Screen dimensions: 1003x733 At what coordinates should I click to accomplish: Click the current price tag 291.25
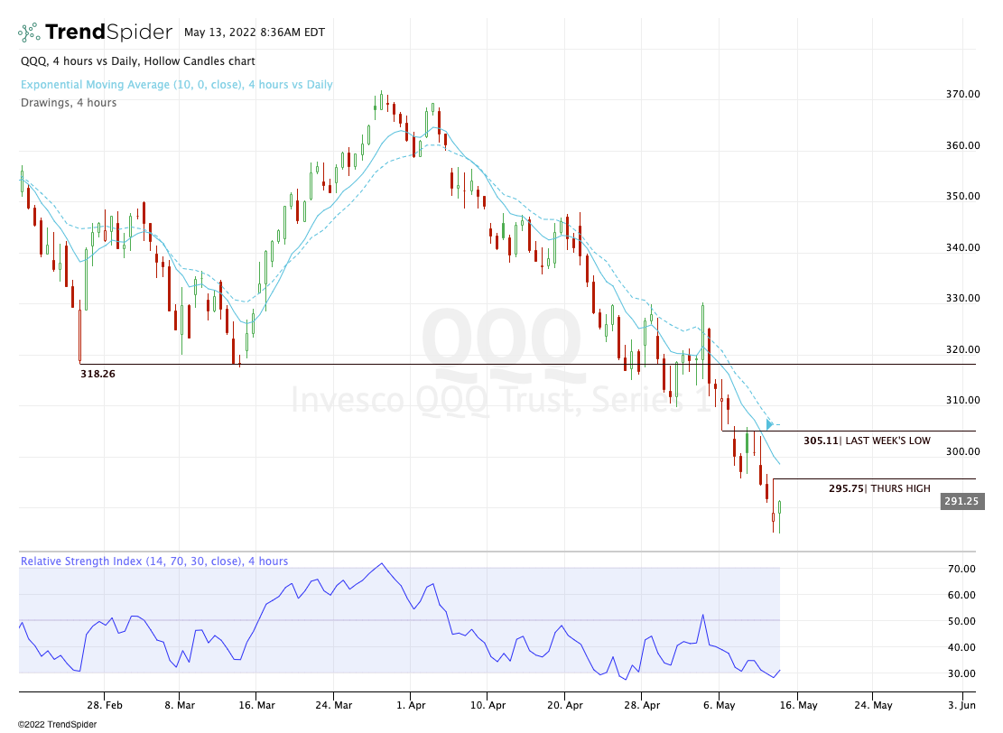[961, 501]
